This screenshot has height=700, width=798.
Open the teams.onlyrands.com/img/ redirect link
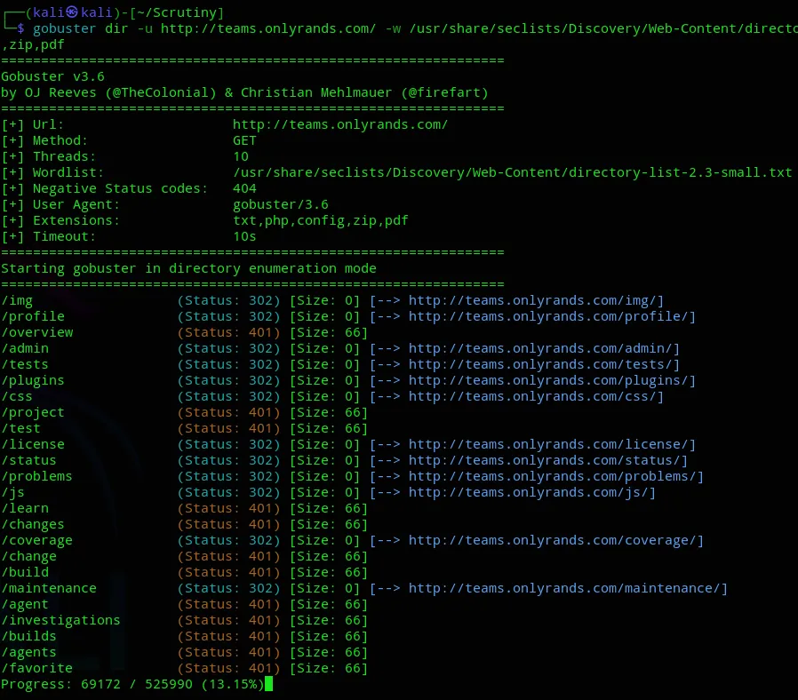pos(532,300)
